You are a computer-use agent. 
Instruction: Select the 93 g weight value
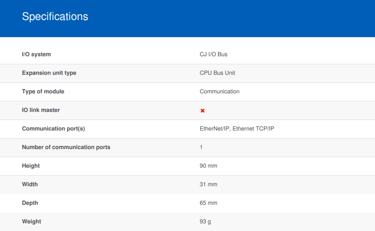click(205, 221)
